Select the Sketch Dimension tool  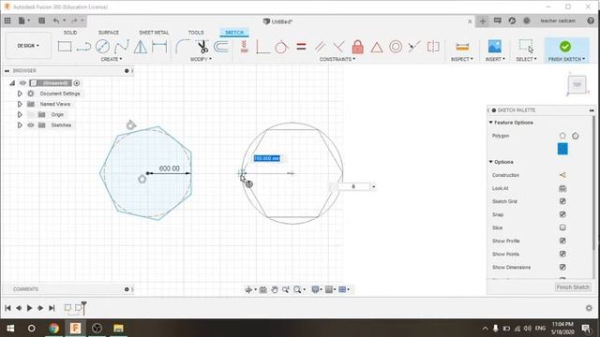pyautogui.click(x=159, y=47)
